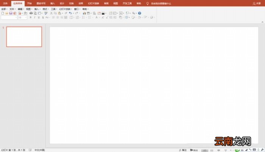The image size is (265, 152).
Task: Collapse the ribbon with the chevron
Action: pos(262,22)
